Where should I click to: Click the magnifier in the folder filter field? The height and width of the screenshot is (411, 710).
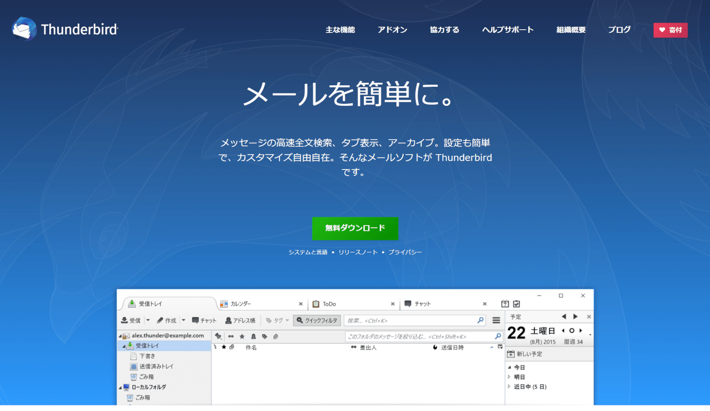point(498,337)
